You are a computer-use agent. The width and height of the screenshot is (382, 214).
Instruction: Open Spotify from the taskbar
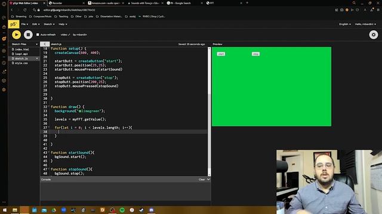pyautogui.click(x=122, y=210)
